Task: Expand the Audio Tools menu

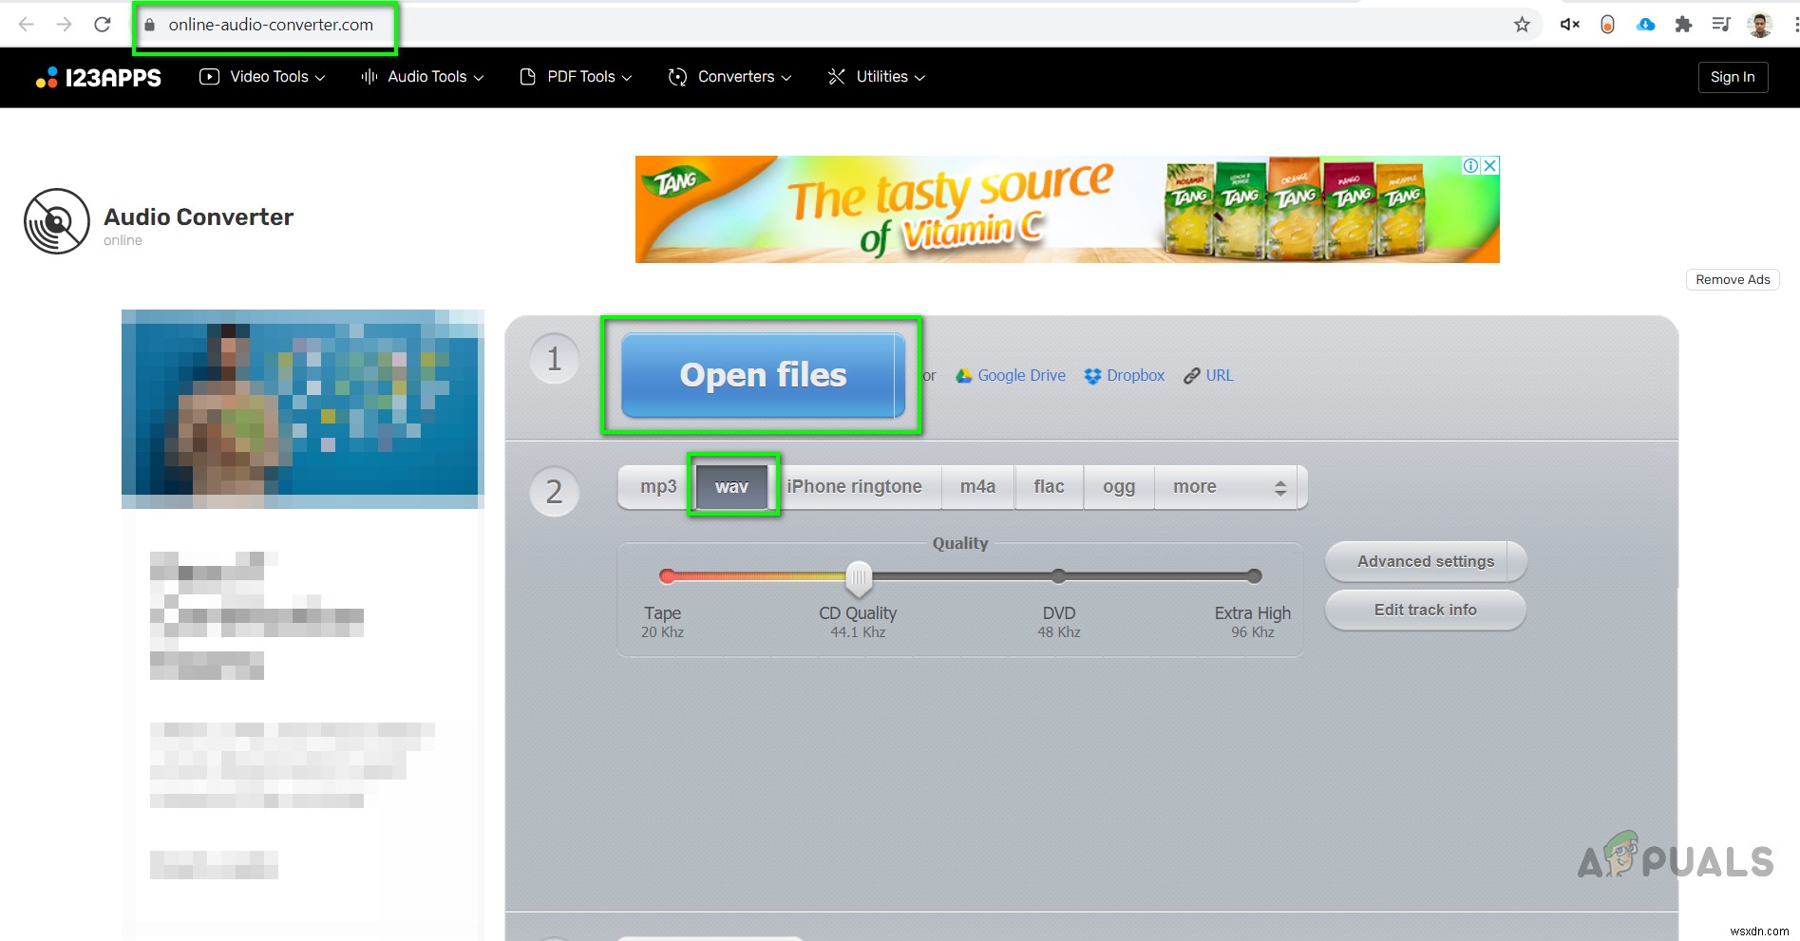Action: tap(423, 77)
